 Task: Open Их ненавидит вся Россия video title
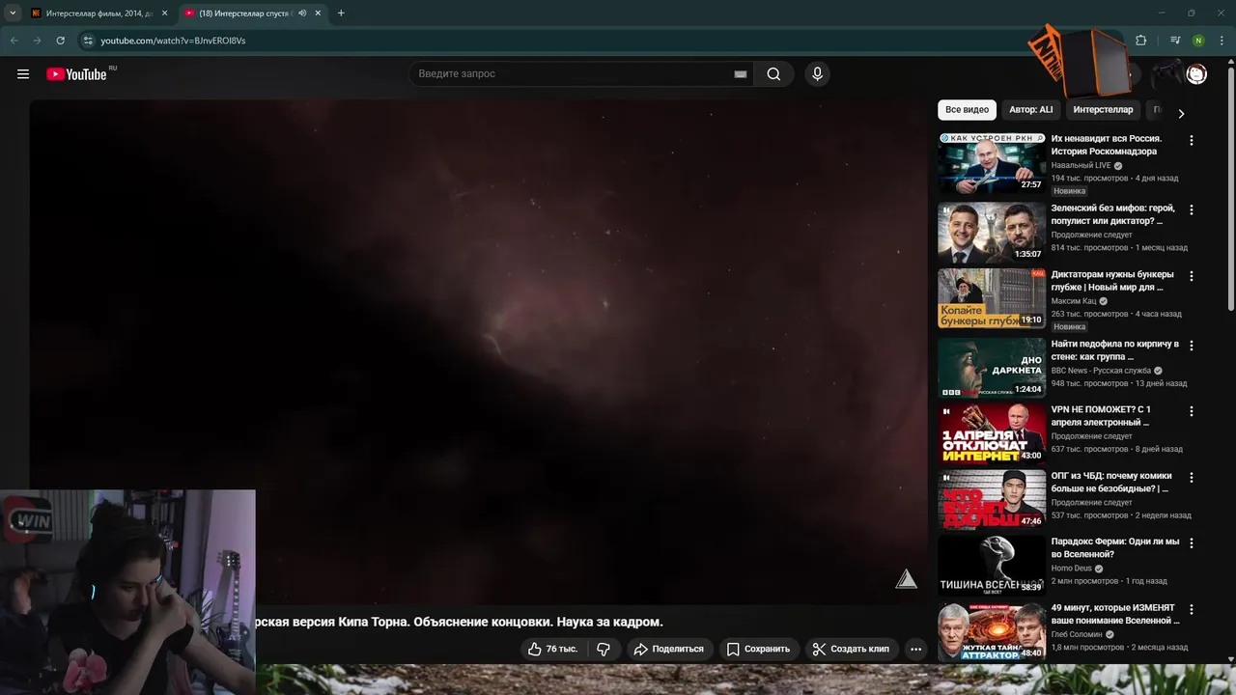pos(1107,145)
